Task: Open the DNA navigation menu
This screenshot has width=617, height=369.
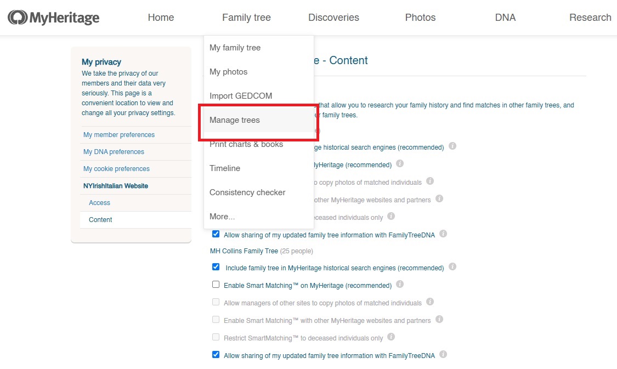Action: coord(505,18)
